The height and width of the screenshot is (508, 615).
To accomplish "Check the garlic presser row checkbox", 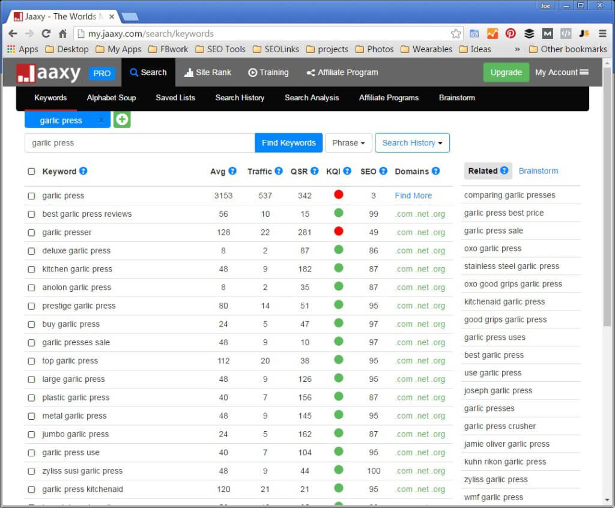I will 31,232.
